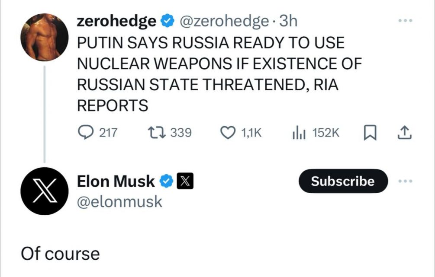The width and height of the screenshot is (435, 277).
Task: Click Elon Musk's blue verified checkmark
Action: point(167,182)
